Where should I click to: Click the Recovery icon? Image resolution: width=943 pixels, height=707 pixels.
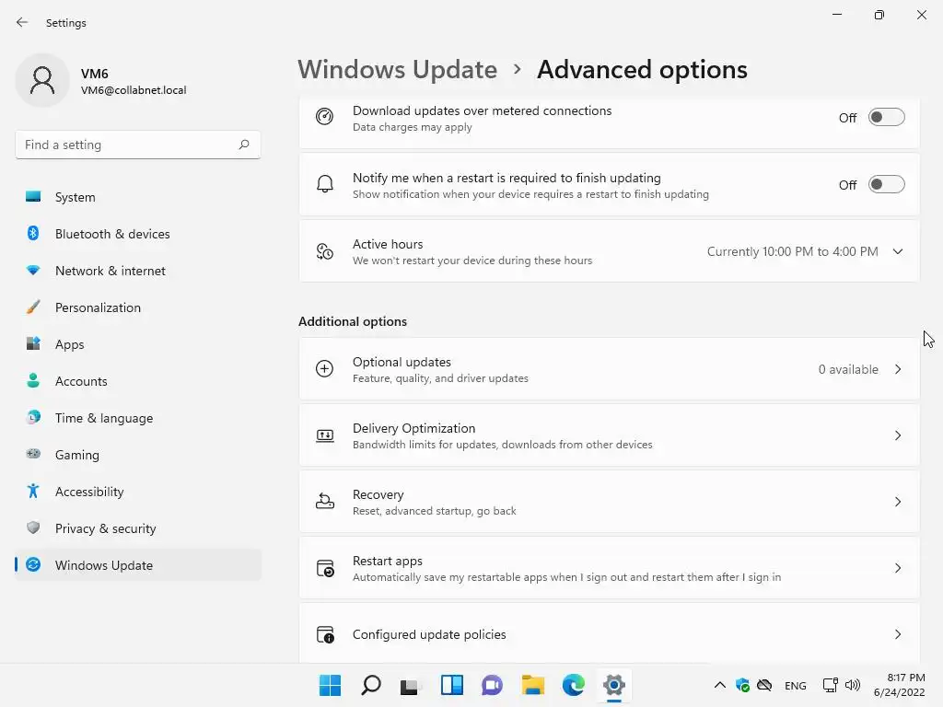click(325, 502)
